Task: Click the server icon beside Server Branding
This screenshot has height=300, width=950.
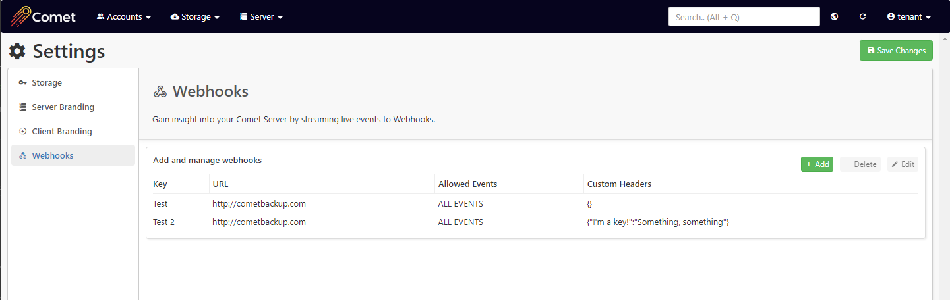Action: [x=22, y=107]
